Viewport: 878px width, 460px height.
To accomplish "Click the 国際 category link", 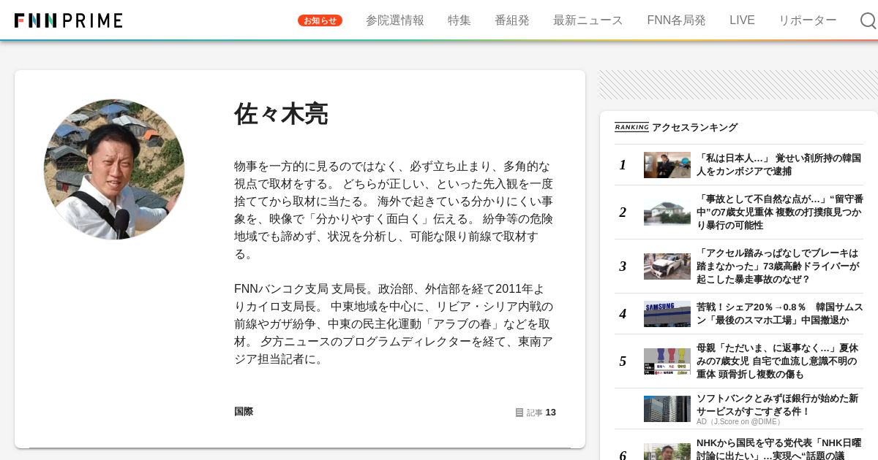I will pyautogui.click(x=244, y=412).
